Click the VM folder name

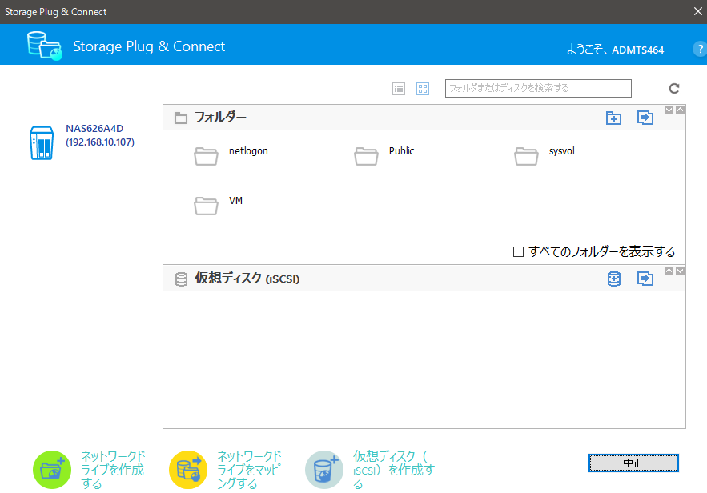tap(236, 201)
